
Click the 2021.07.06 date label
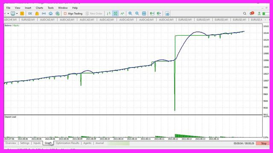tap(9, 139)
